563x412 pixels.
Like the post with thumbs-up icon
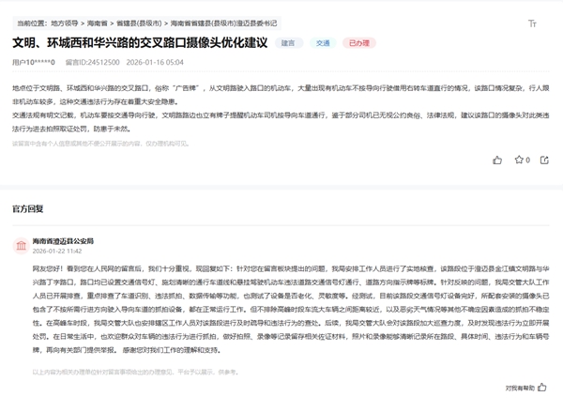[497, 160]
